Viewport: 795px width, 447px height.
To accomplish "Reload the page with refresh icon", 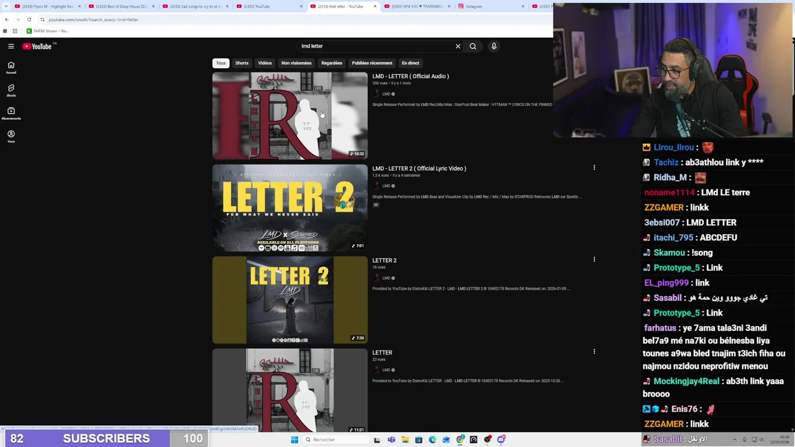I will click(x=29, y=19).
